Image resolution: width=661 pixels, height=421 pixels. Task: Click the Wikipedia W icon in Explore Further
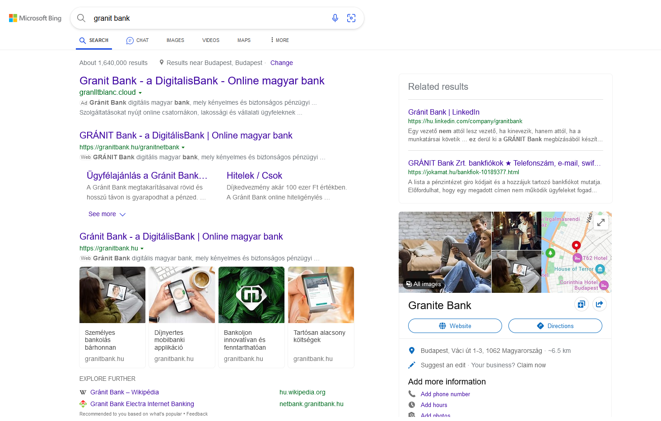[83, 392]
